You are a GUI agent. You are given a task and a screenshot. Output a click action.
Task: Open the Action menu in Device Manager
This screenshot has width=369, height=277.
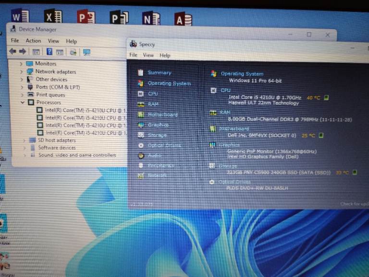[33, 41]
